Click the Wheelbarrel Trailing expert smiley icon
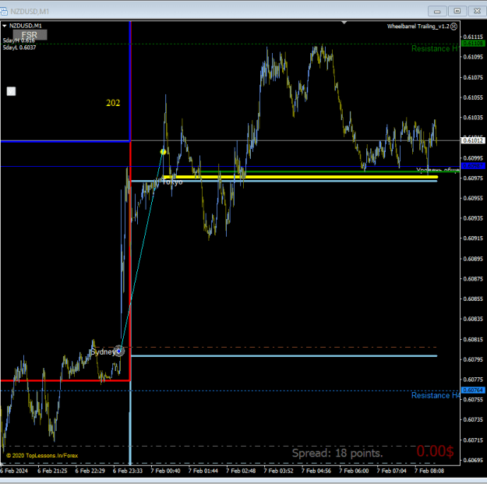This screenshot has height=484, width=487. [453, 26]
